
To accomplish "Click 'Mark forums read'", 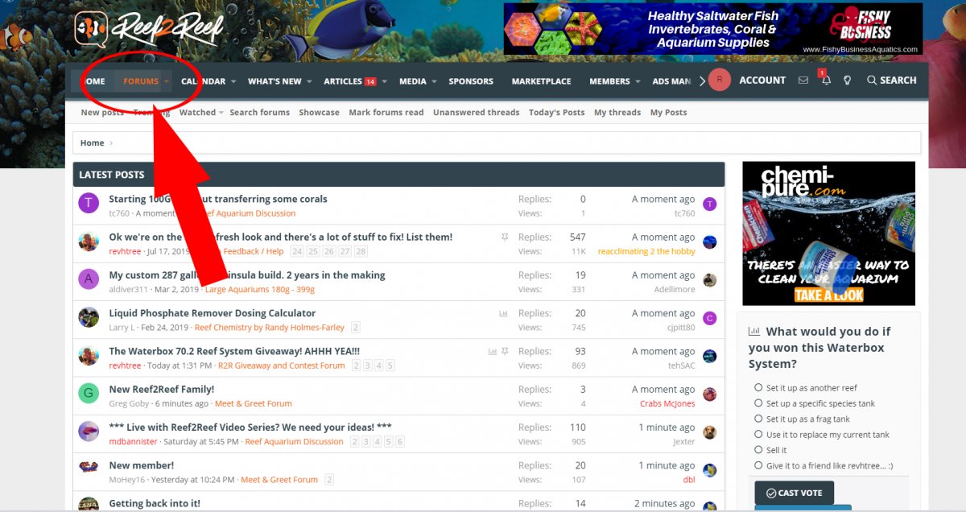I will click(x=386, y=113).
